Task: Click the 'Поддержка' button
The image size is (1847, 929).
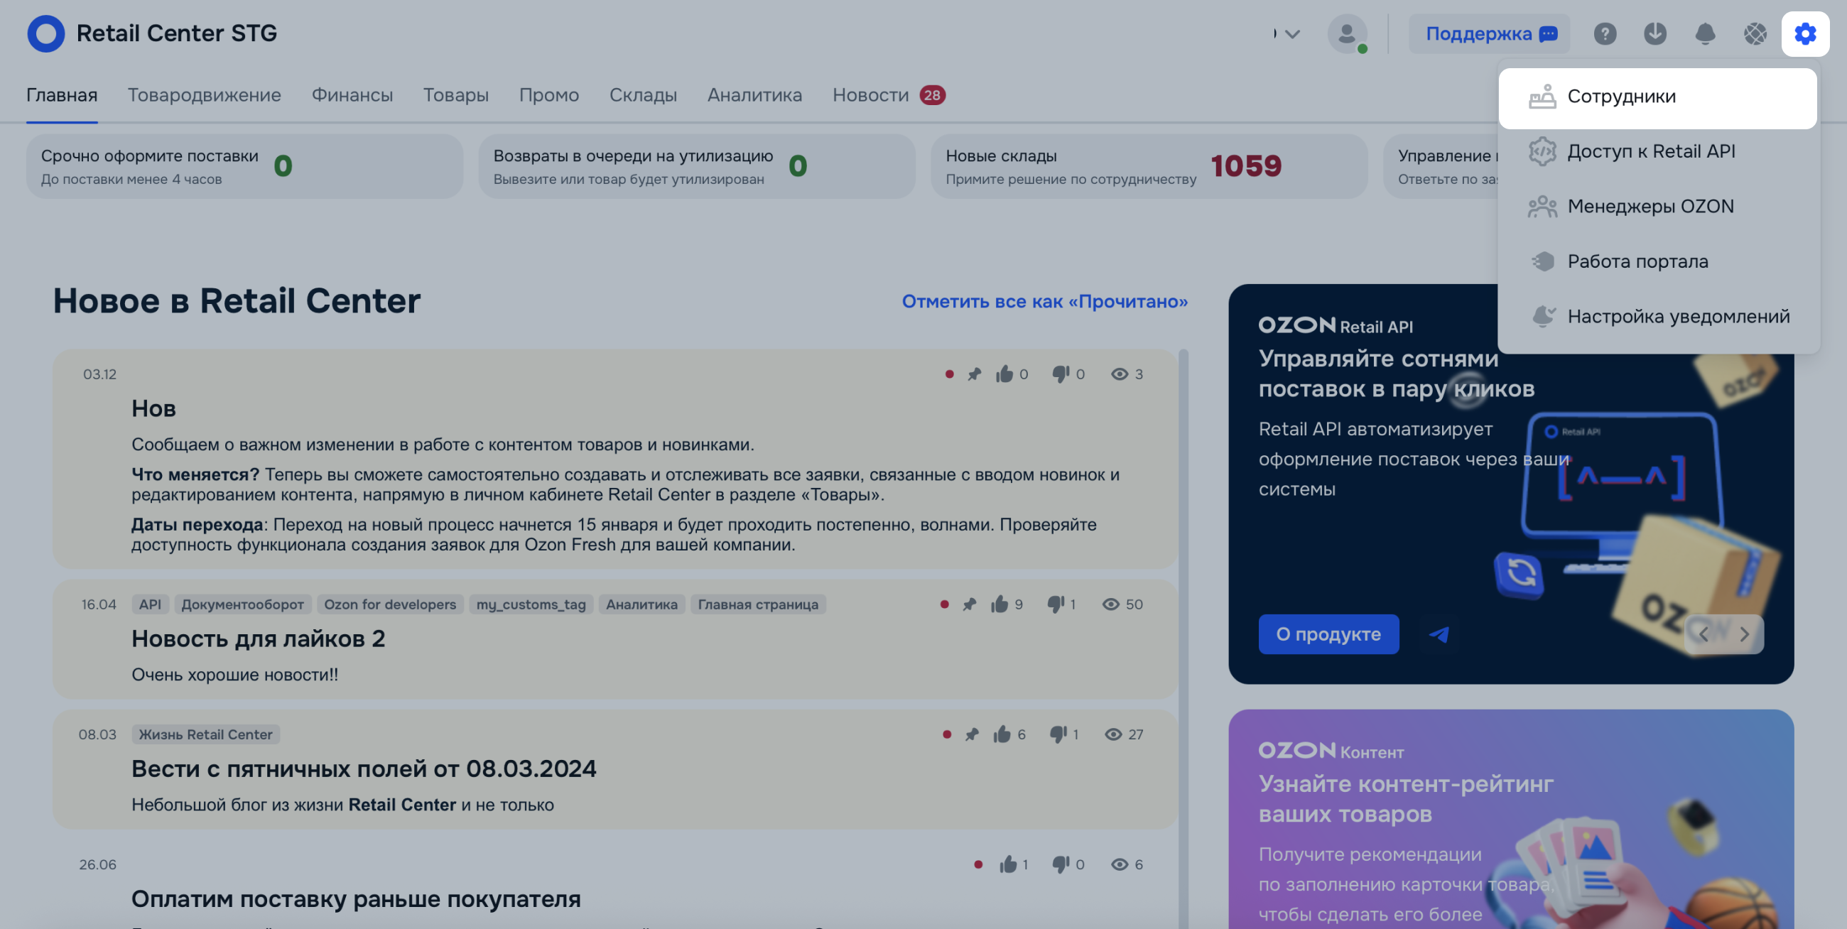Action: coord(1489,33)
